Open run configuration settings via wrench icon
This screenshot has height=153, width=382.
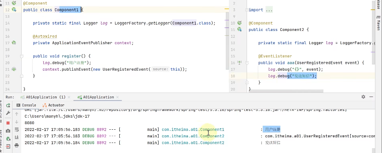(8, 113)
